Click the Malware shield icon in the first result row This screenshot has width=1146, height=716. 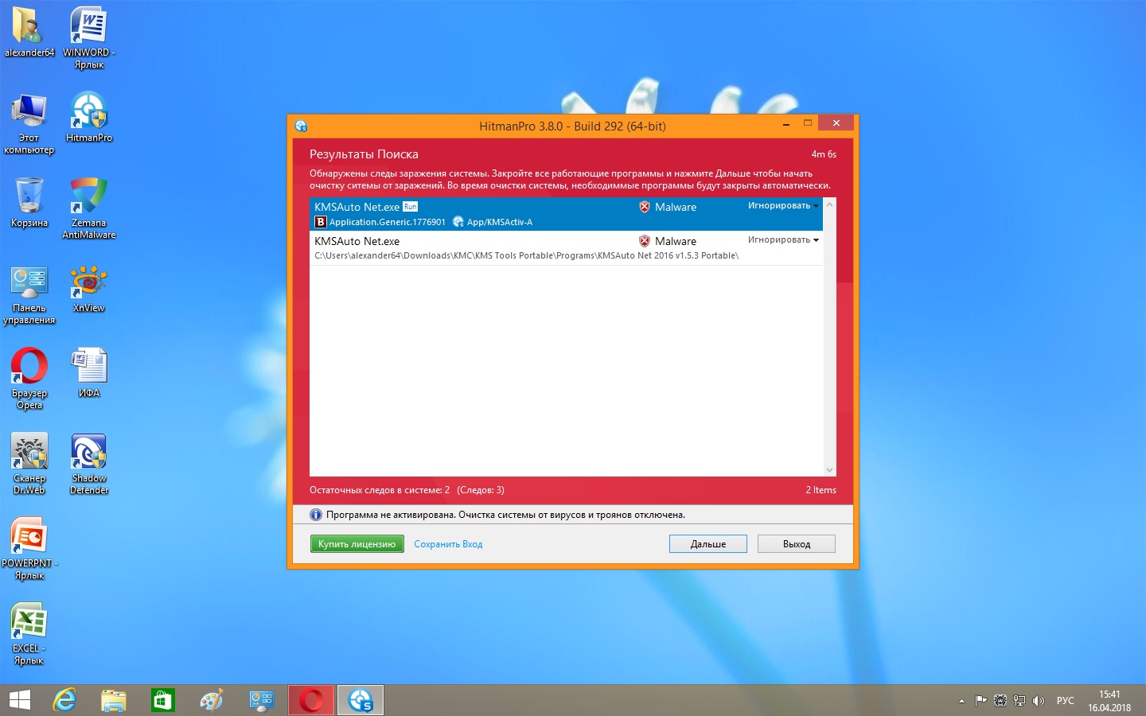[645, 207]
